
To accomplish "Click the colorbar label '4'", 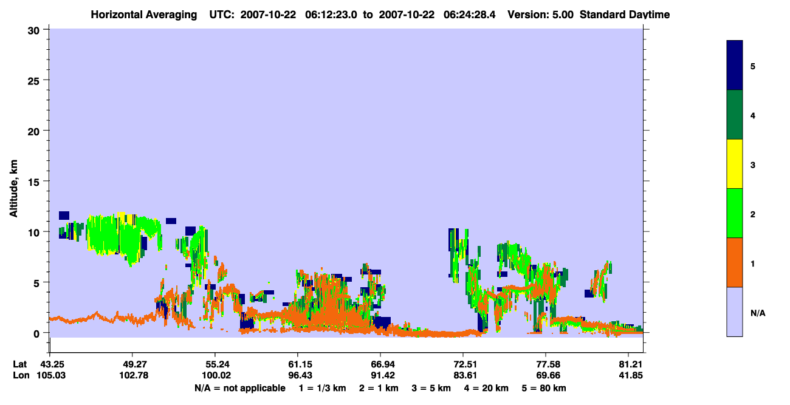I will click(753, 115).
